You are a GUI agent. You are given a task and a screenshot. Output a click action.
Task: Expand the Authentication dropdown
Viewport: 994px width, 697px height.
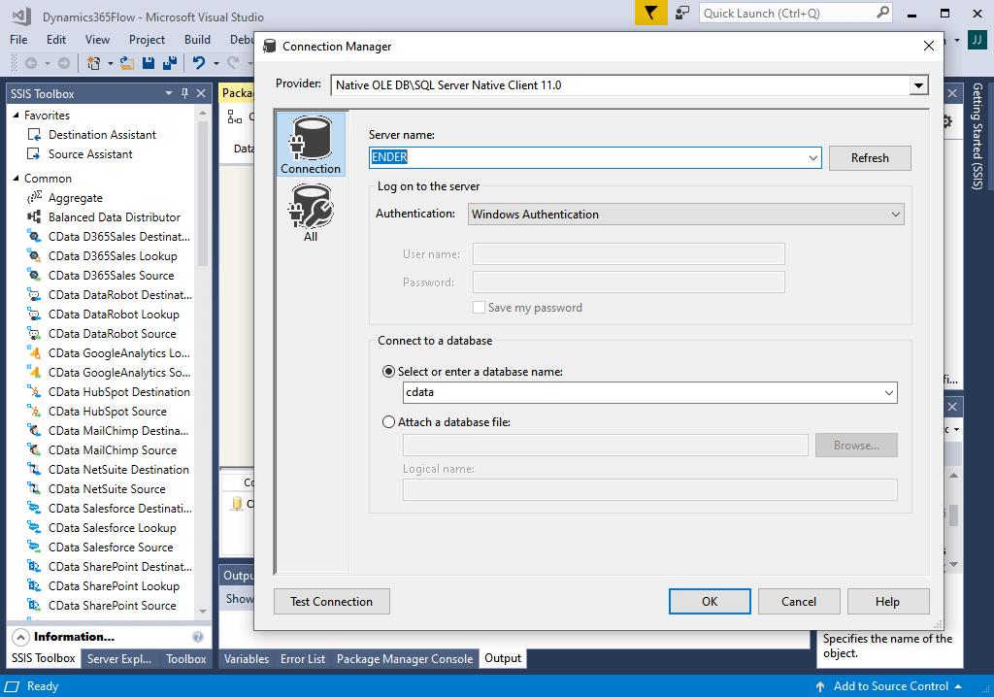[x=894, y=215]
